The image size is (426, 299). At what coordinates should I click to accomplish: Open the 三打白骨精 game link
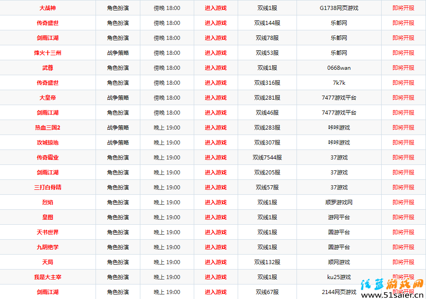click(x=48, y=188)
